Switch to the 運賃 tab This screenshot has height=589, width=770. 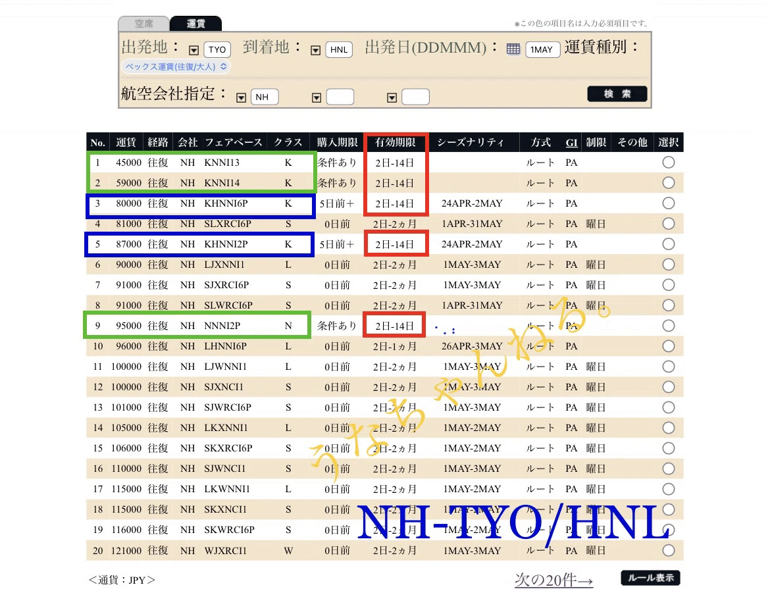pos(196,24)
